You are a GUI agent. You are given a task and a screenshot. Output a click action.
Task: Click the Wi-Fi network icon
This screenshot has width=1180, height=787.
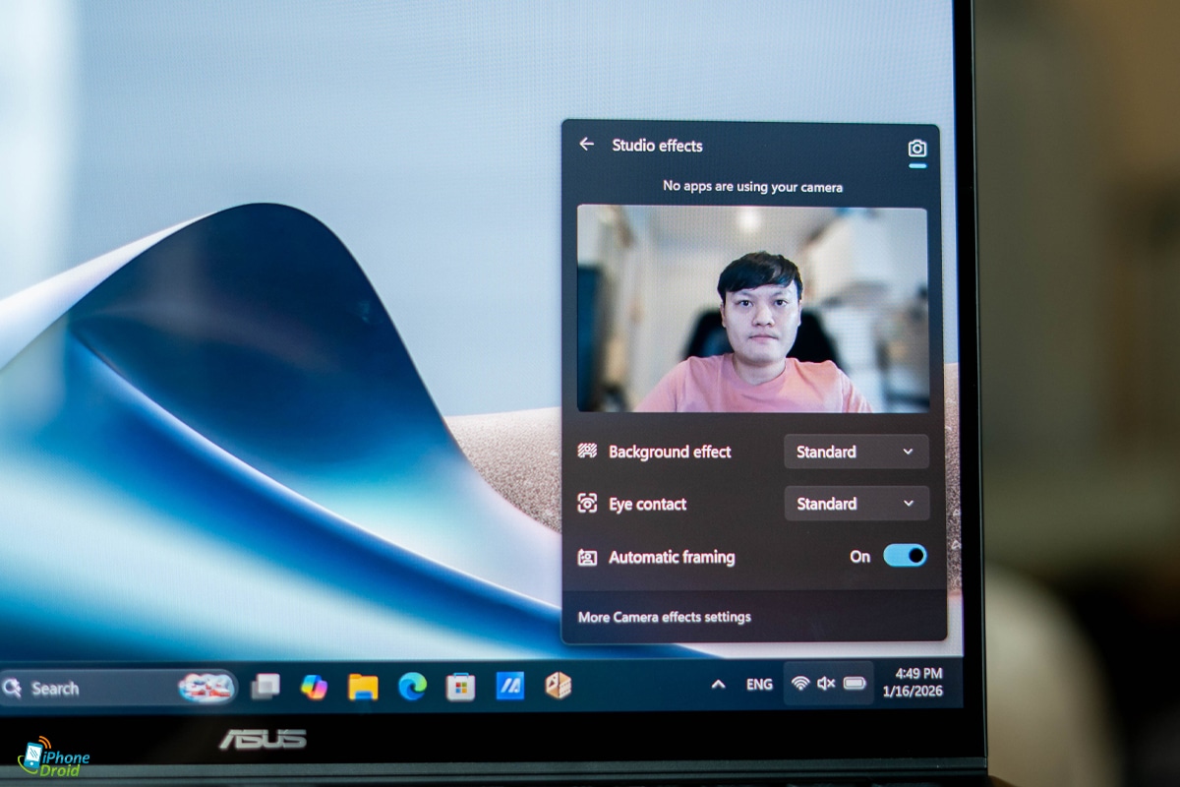[x=800, y=684]
